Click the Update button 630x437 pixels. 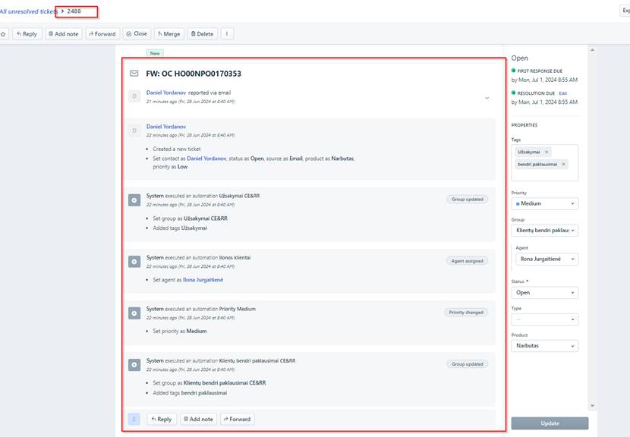click(550, 423)
